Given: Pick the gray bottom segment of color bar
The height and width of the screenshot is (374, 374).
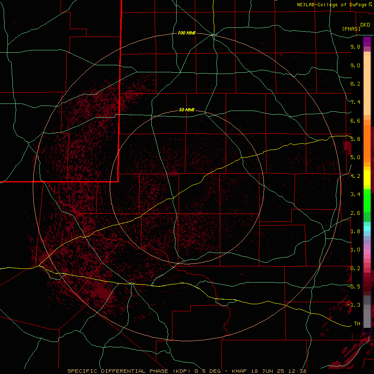Looking at the screenshot, I should tap(367, 316).
